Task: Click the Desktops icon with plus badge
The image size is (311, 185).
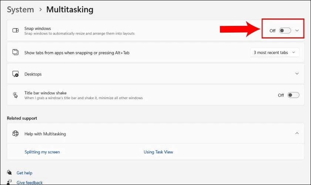Action: (x=16, y=74)
